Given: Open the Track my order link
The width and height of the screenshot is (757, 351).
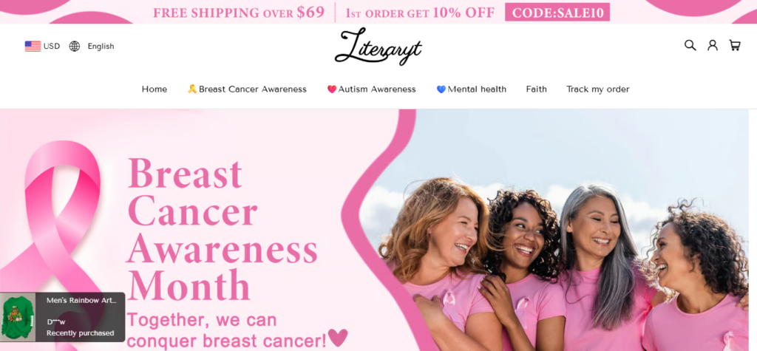Looking at the screenshot, I should click(x=597, y=89).
